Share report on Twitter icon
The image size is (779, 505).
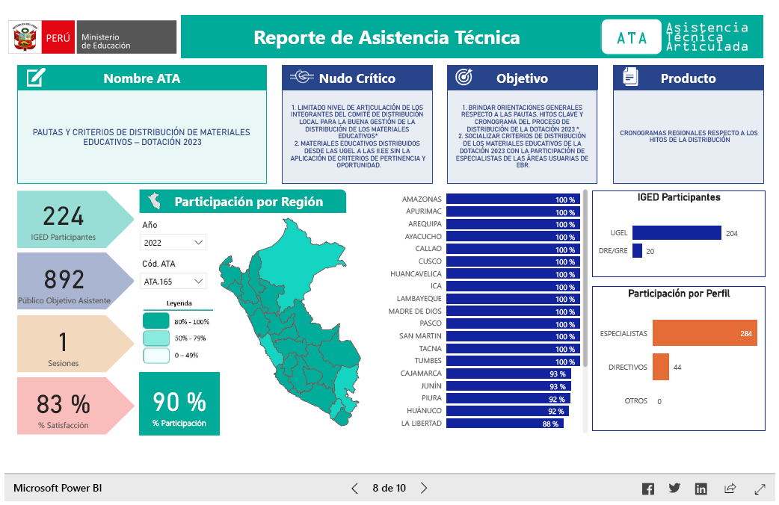(x=674, y=488)
